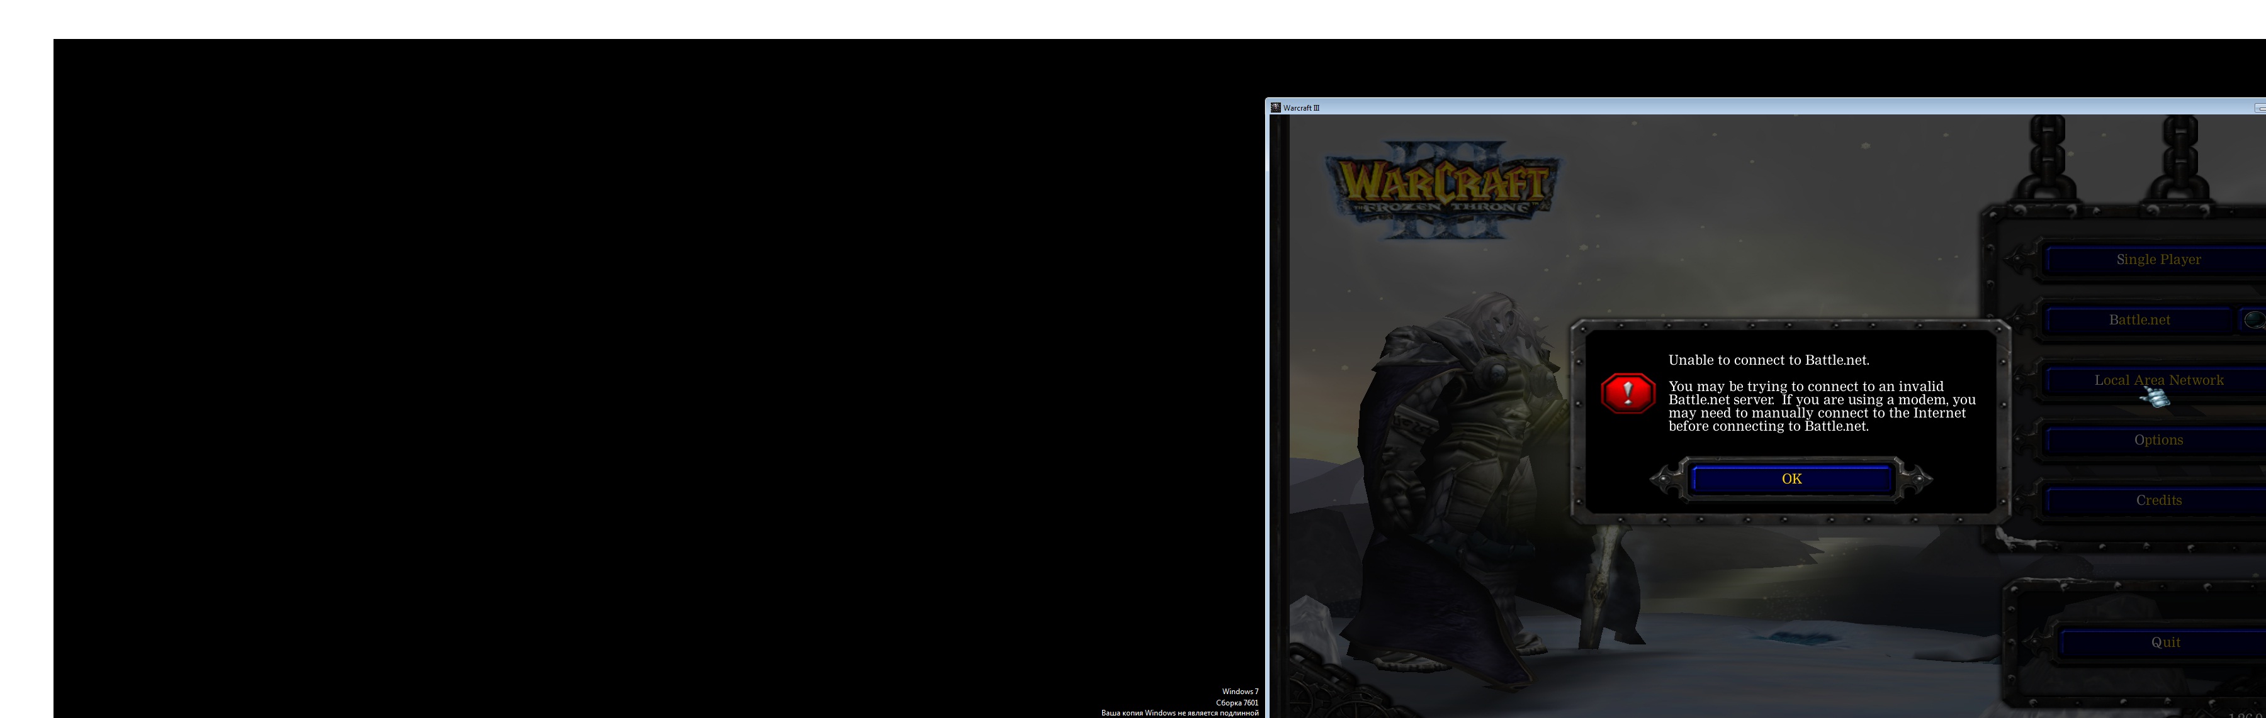Select the Single Player menu button
The image size is (2266, 718).
pyautogui.click(x=2156, y=260)
